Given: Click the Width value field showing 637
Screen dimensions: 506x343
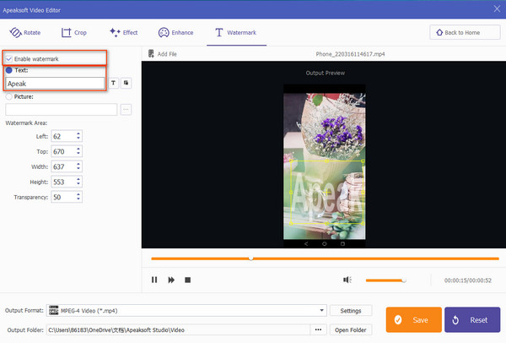Looking at the screenshot, I should point(63,166).
